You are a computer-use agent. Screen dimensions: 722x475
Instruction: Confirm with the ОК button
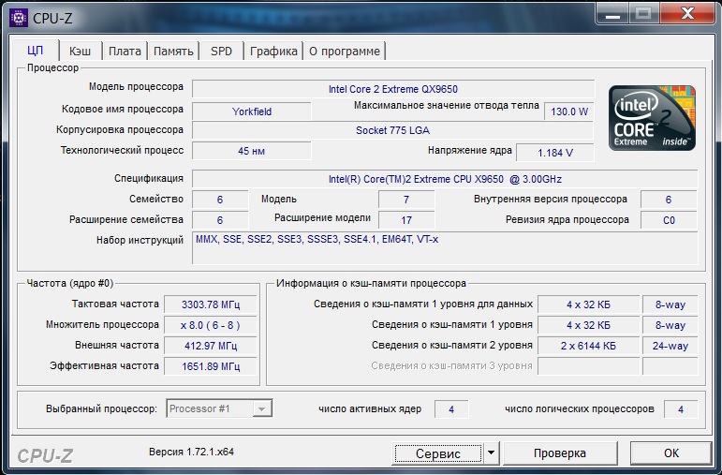click(x=671, y=453)
